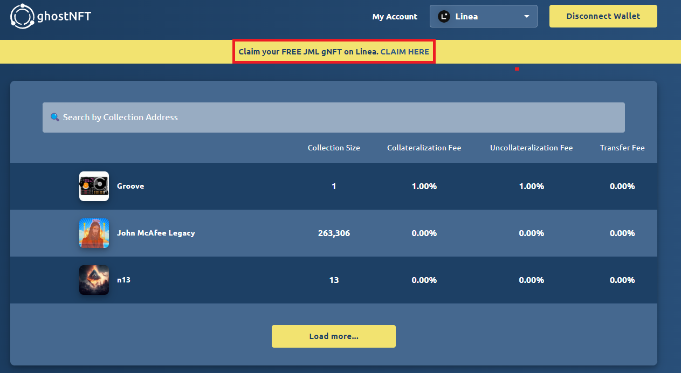Click John McAfee Legacy's uncollateralization fee value
681x373 pixels.
[x=532, y=233]
